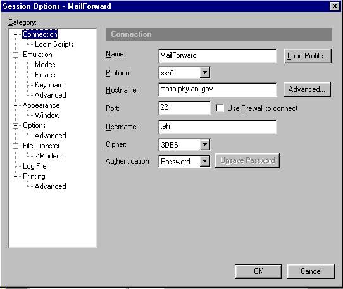Screen dimensions: 343x289
Task: Select Login Scripts in category tree
Action: (x=54, y=44)
